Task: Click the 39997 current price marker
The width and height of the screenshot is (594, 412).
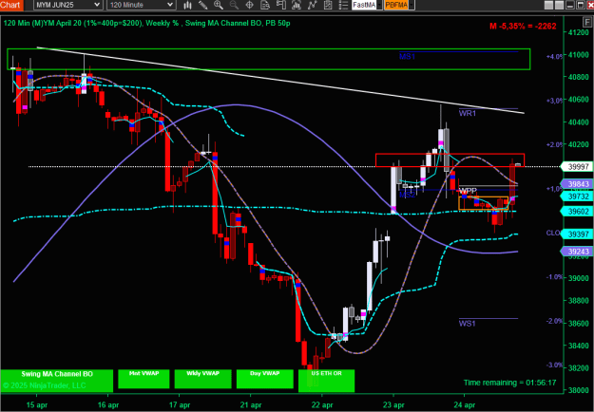Action: [577, 166]
